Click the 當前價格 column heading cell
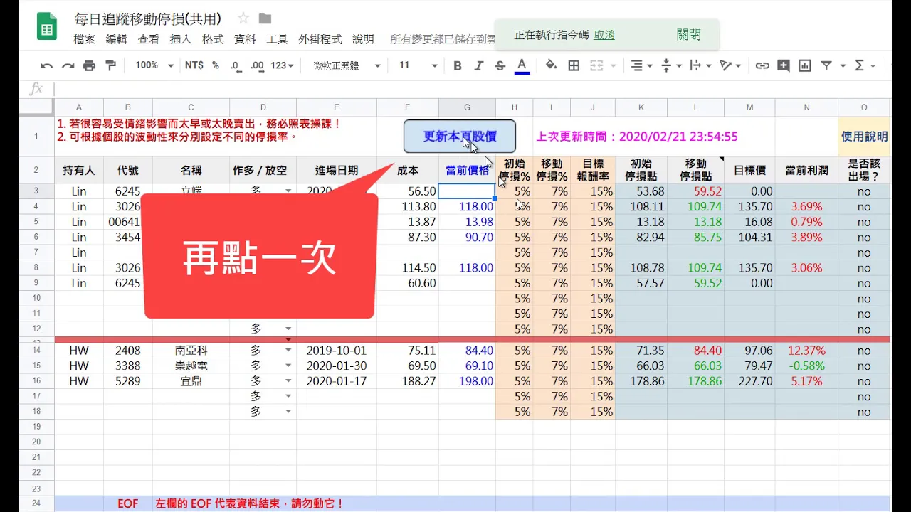911x512 pixels. tap(467, 171)
